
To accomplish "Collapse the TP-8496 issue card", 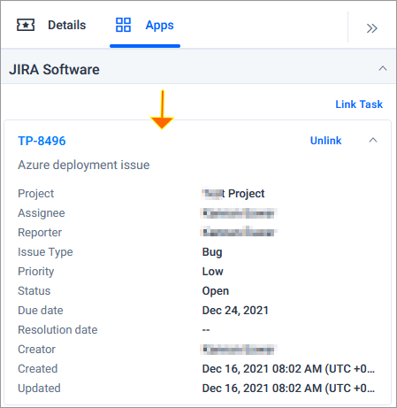I will [373, 140].
